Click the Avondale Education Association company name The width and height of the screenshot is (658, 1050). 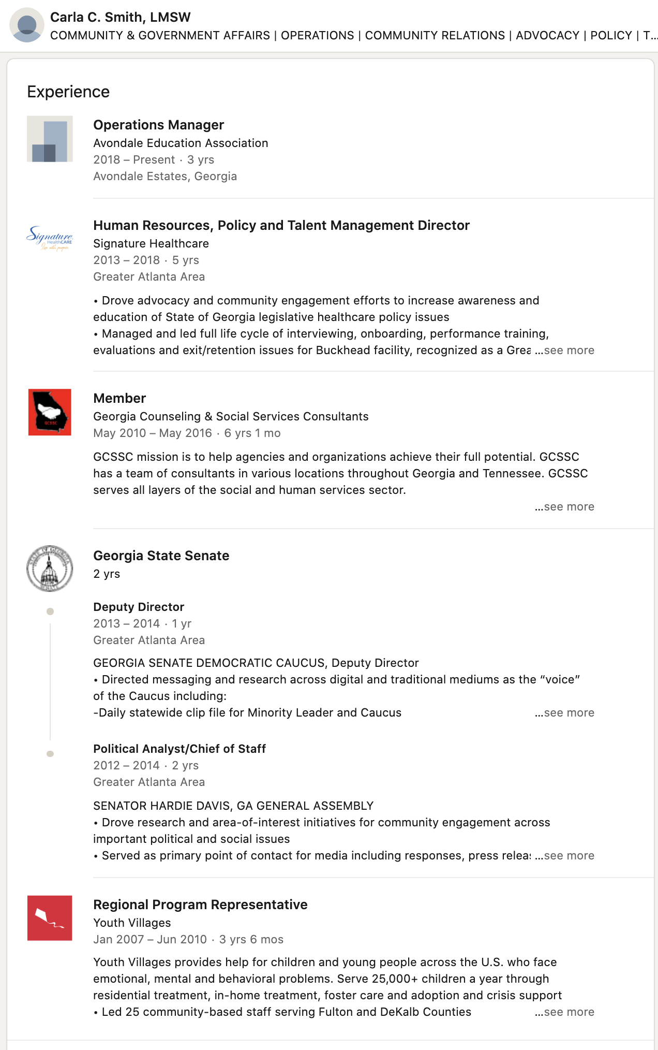point(181,143)
